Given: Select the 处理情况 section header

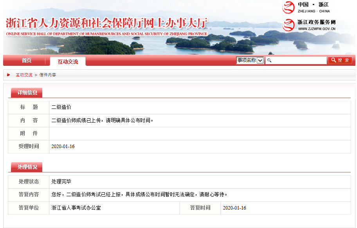Looking at the screenshot, I should point(27,167).
